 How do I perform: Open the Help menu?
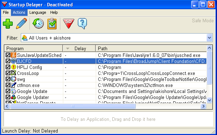(54, 12)
